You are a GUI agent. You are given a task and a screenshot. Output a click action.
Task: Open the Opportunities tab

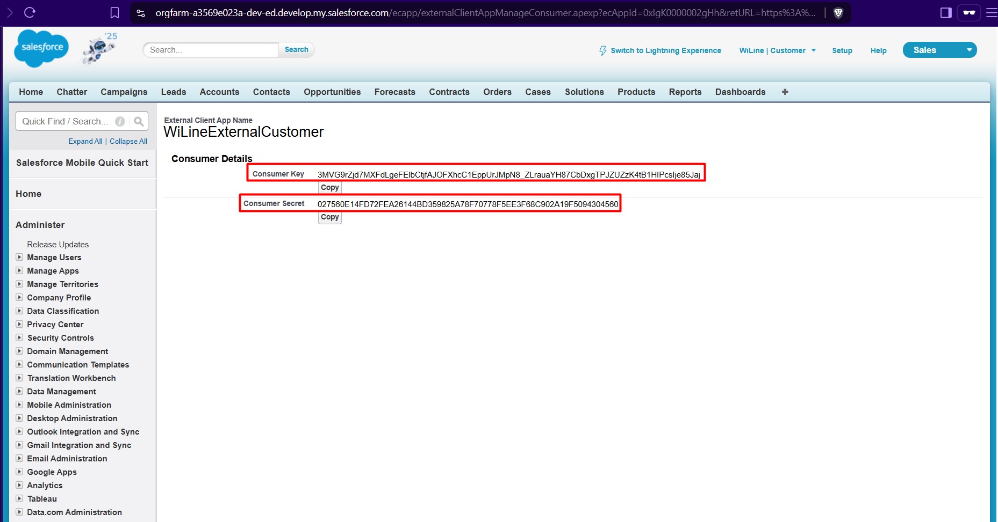coord(332,92)
